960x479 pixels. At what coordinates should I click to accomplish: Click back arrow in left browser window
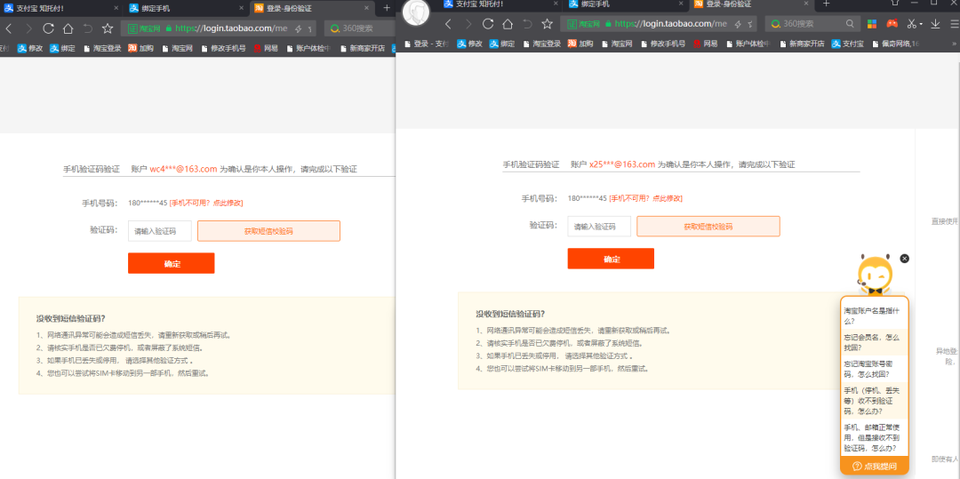[9, 28]
